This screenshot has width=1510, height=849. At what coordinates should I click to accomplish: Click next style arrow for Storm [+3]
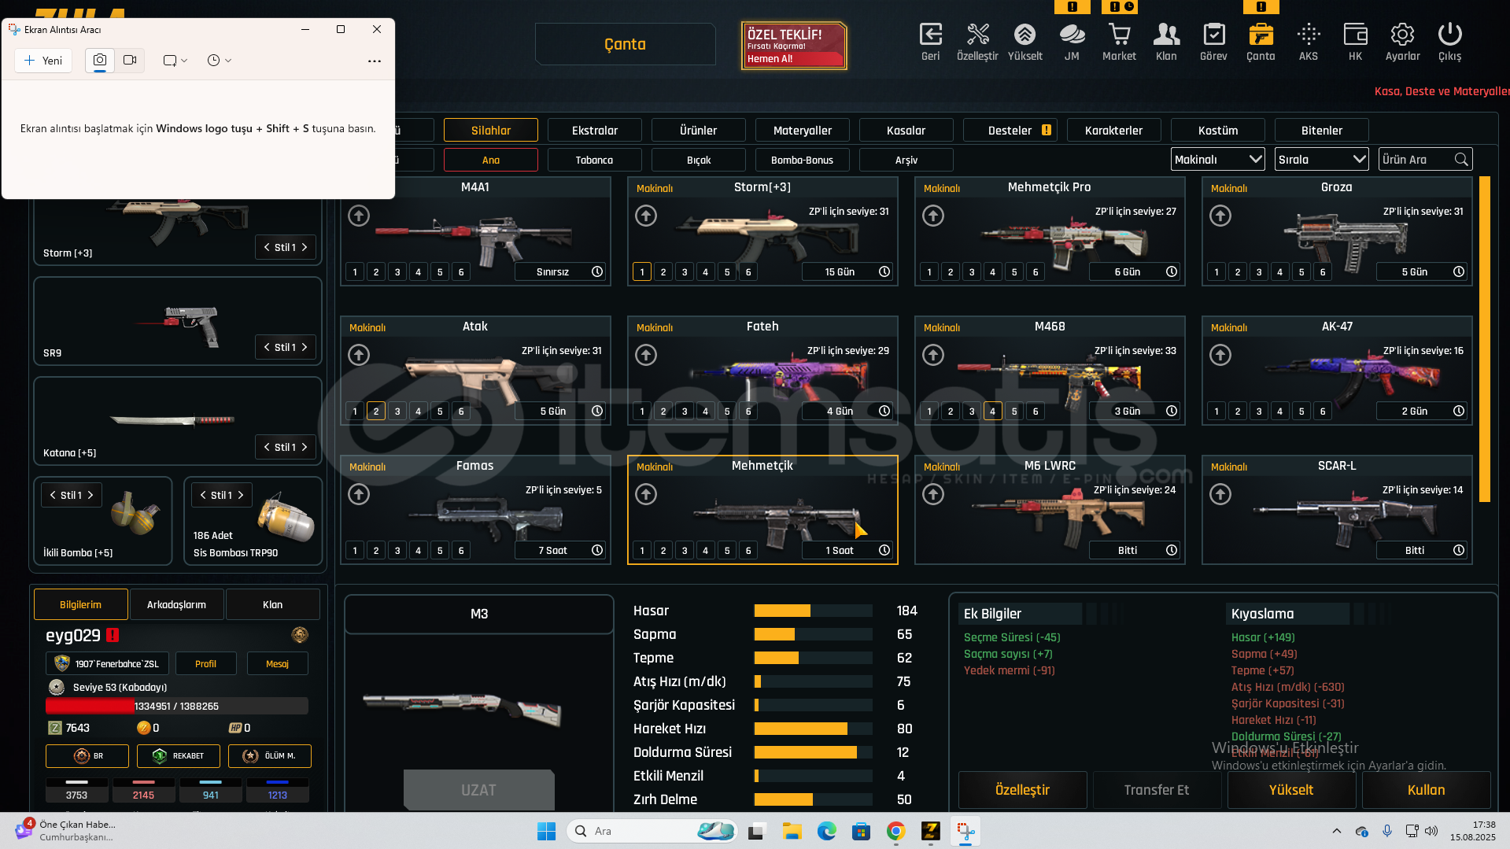305,247
